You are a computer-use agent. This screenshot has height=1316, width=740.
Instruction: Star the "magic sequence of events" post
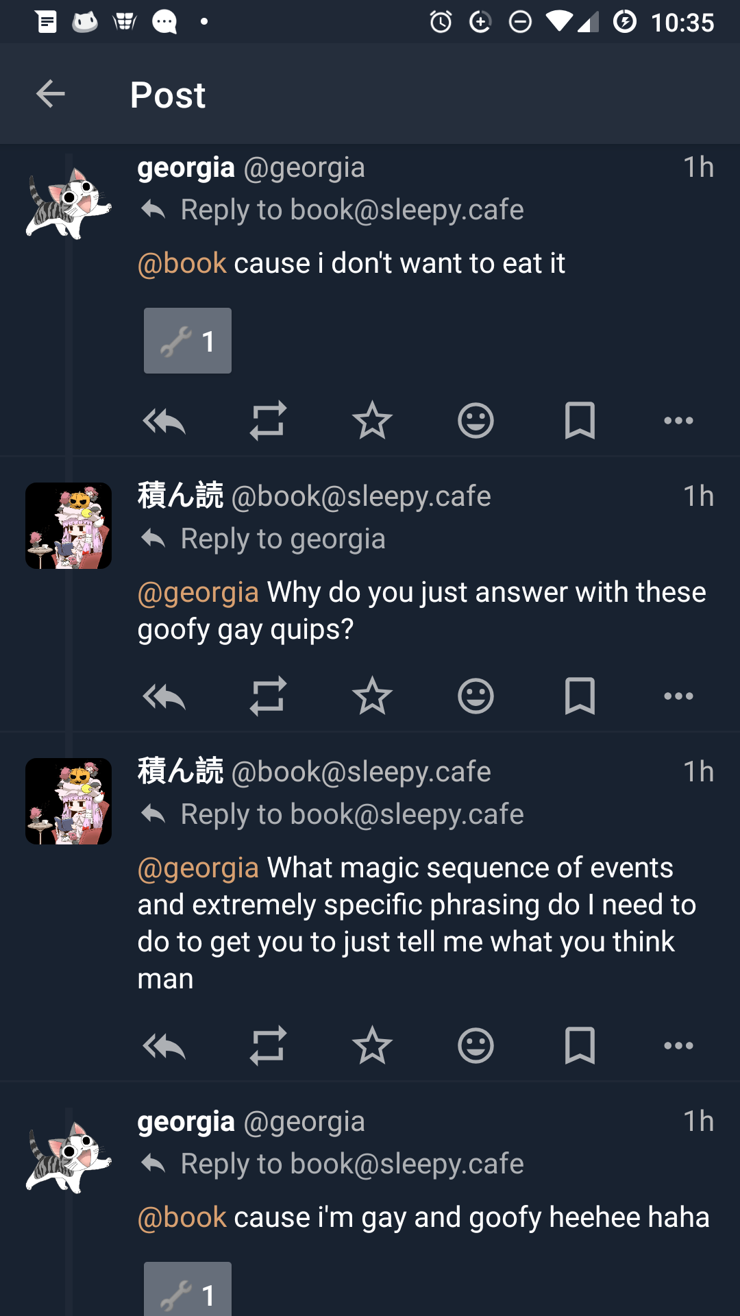[x=372, y=1046]
